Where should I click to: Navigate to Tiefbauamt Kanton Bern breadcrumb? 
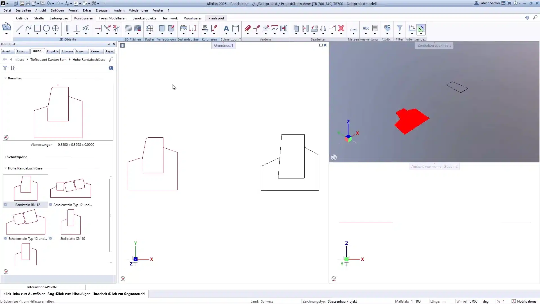48,59
